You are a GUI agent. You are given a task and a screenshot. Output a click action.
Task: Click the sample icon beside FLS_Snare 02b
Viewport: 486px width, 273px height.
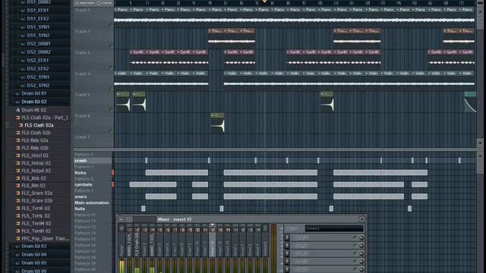pos(17,200)
